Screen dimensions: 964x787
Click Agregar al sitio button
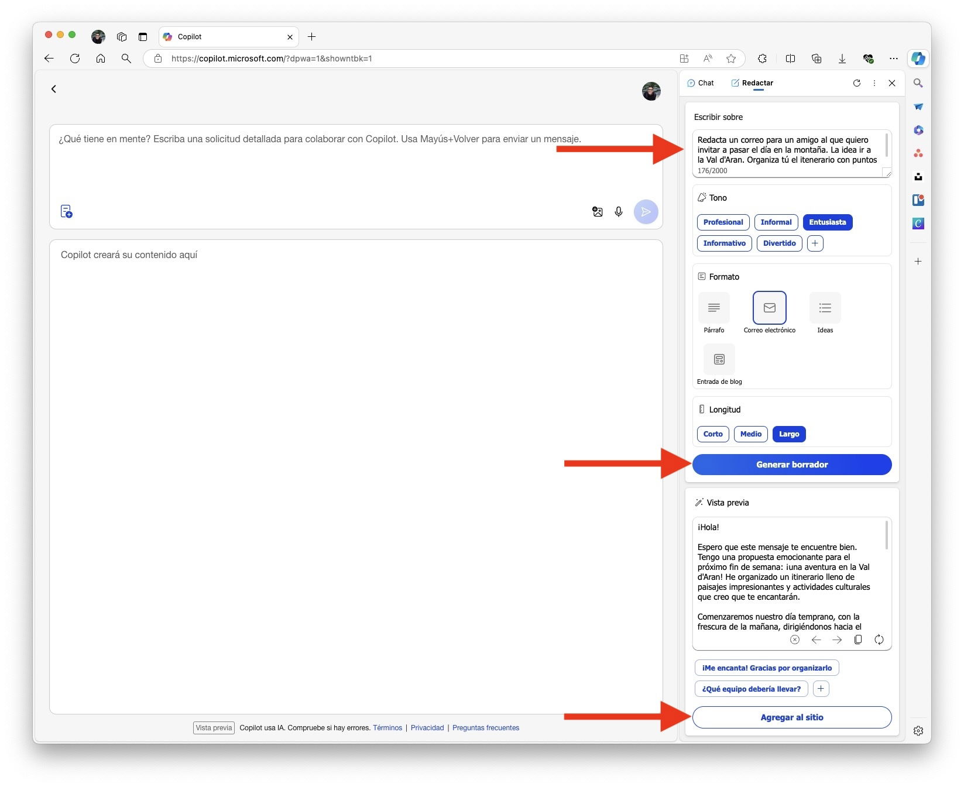(791, 717)
